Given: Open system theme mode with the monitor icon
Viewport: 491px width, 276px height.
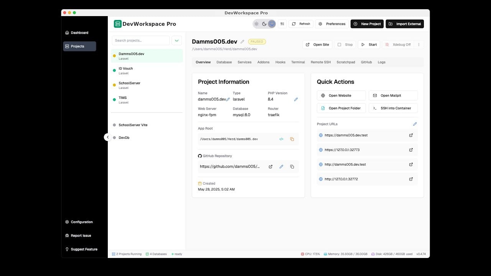Looking at the screenshot, I should [272, 24].
